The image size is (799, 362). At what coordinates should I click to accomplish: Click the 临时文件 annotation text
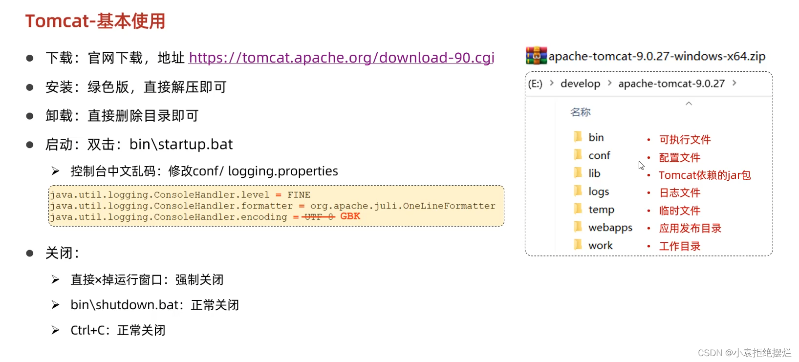[x=680, y=211]
